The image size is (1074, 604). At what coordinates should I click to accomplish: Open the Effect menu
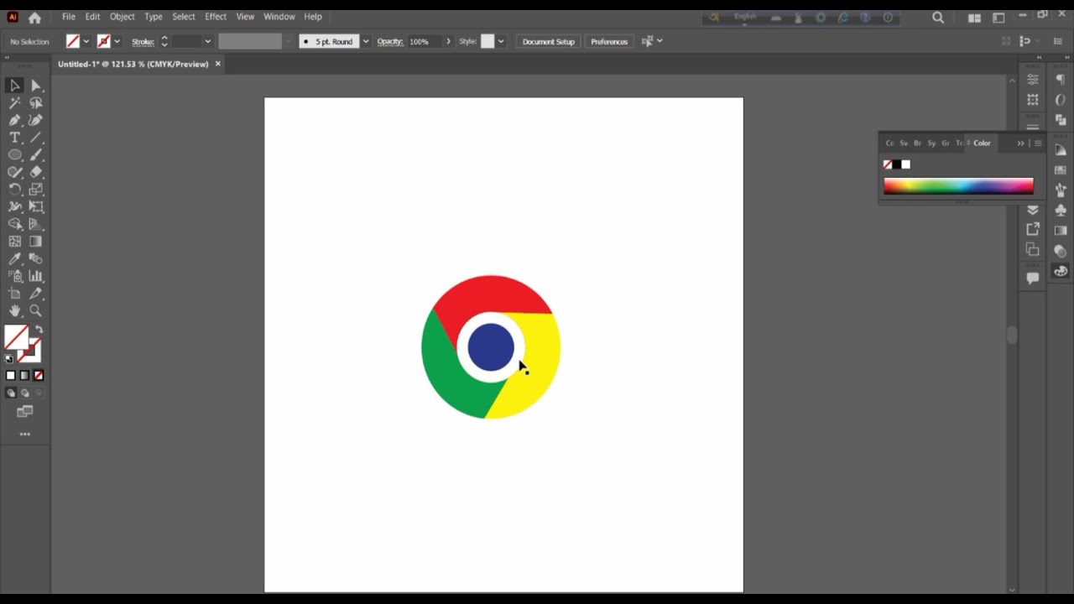[216, 17]
